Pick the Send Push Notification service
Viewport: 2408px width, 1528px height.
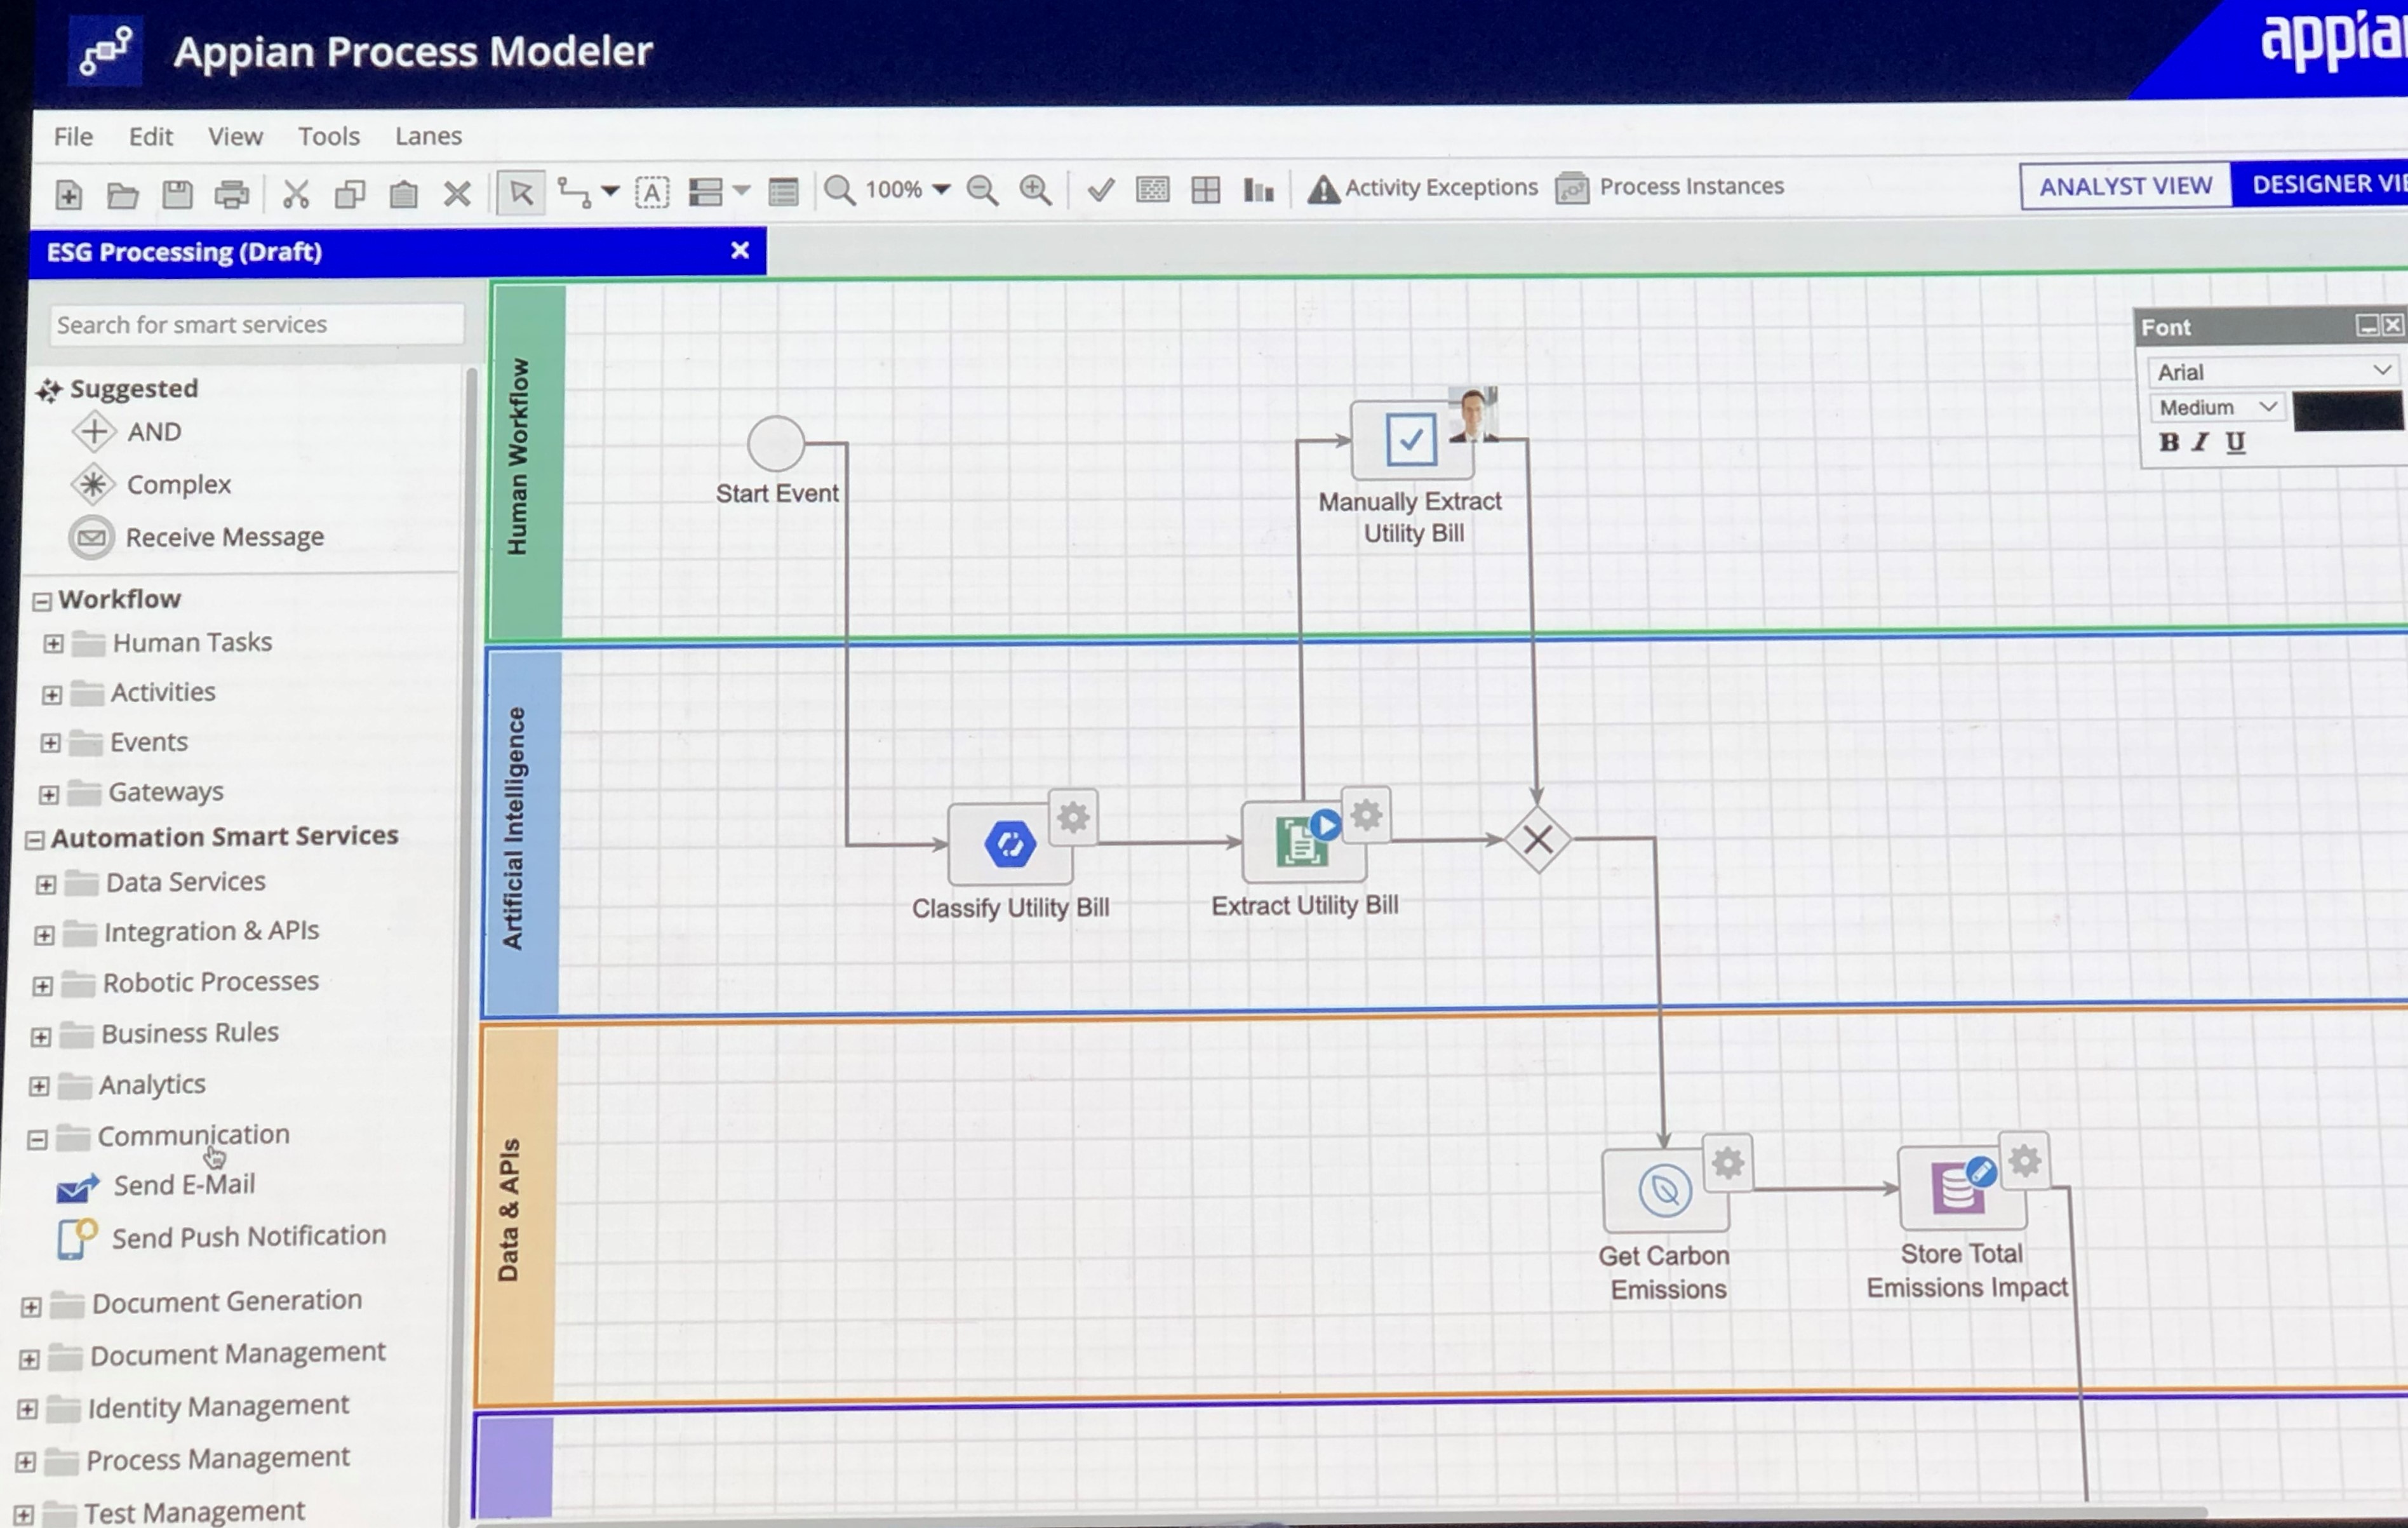[249, 1237]
